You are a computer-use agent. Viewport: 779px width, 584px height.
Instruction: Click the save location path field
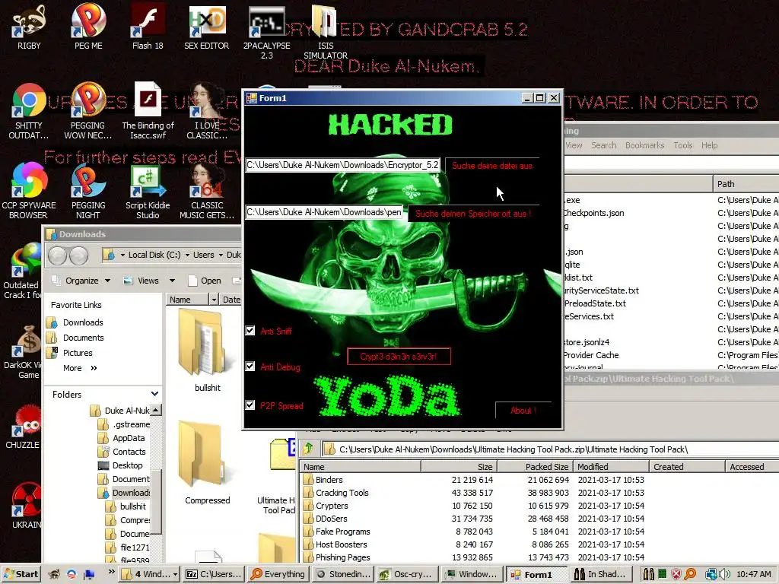(x=324, y=212)
